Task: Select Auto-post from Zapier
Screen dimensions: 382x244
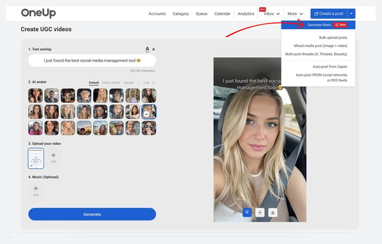Action: (330, 67)
